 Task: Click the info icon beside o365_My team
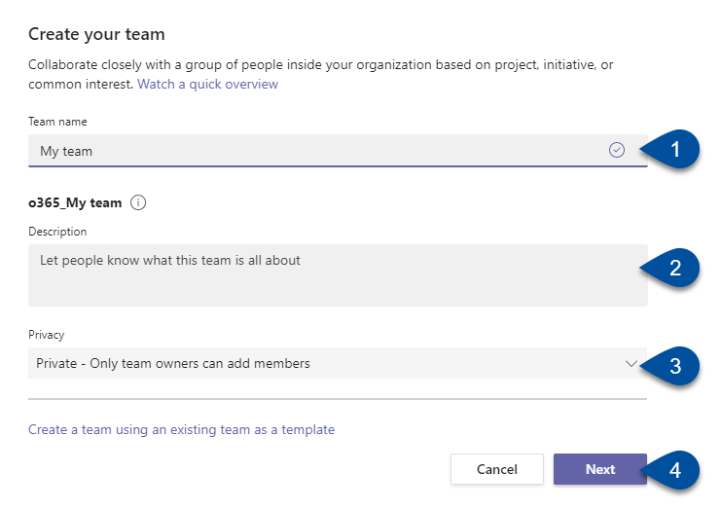(138, 202)
